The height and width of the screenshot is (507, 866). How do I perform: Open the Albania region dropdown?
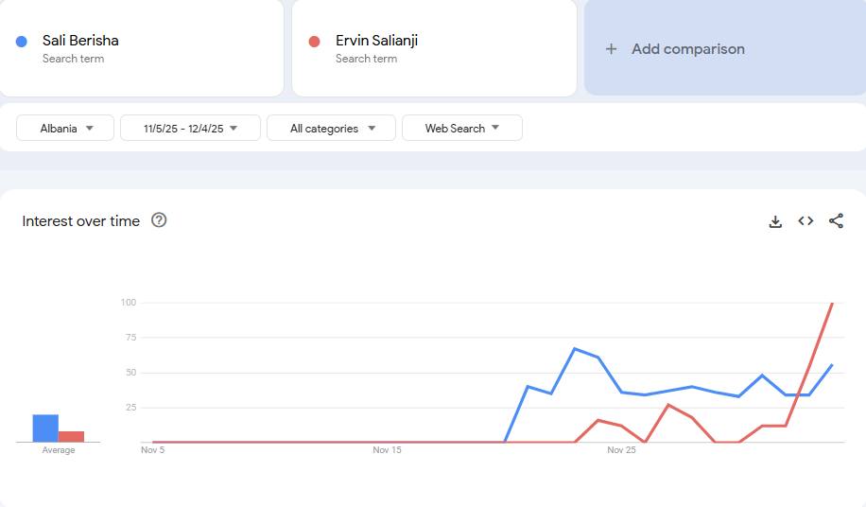tap(65, 129)
